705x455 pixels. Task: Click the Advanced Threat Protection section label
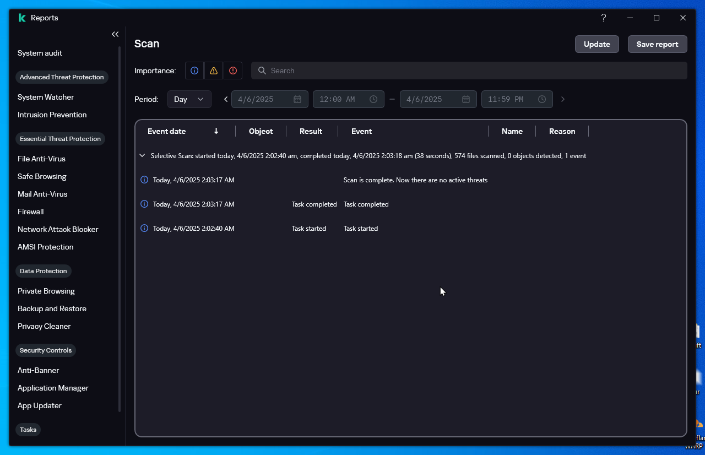click(x=62, y=77)
